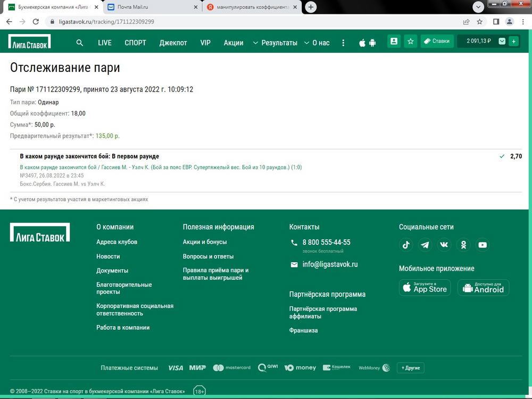Open the Telegram social network icon

(425, 245)
